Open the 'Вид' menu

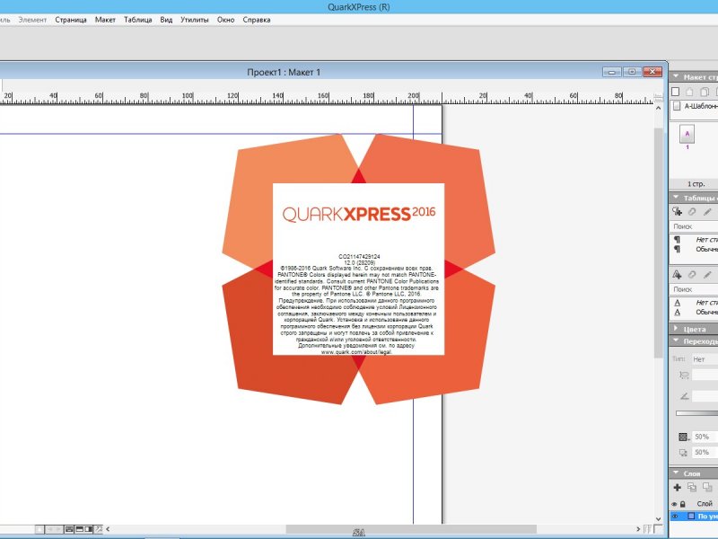pos(166,20)
